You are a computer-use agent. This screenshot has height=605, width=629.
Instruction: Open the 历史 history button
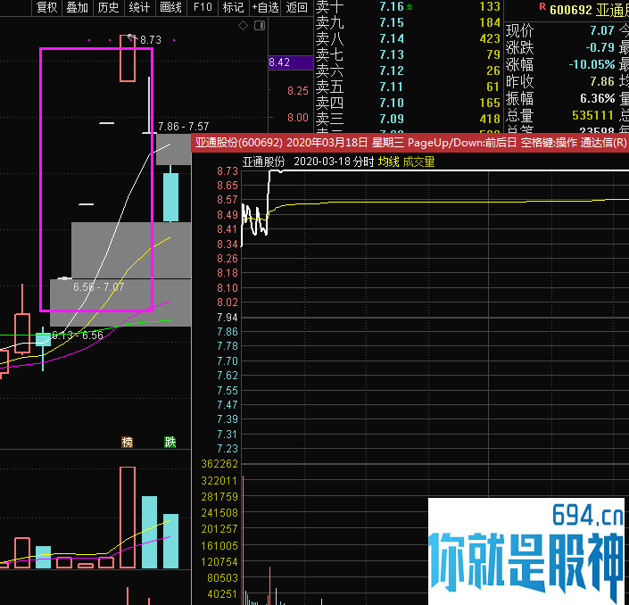click(x=108, y=7)
